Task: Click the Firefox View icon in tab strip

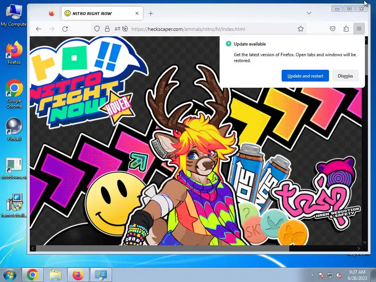Action: tap(51, 14)
